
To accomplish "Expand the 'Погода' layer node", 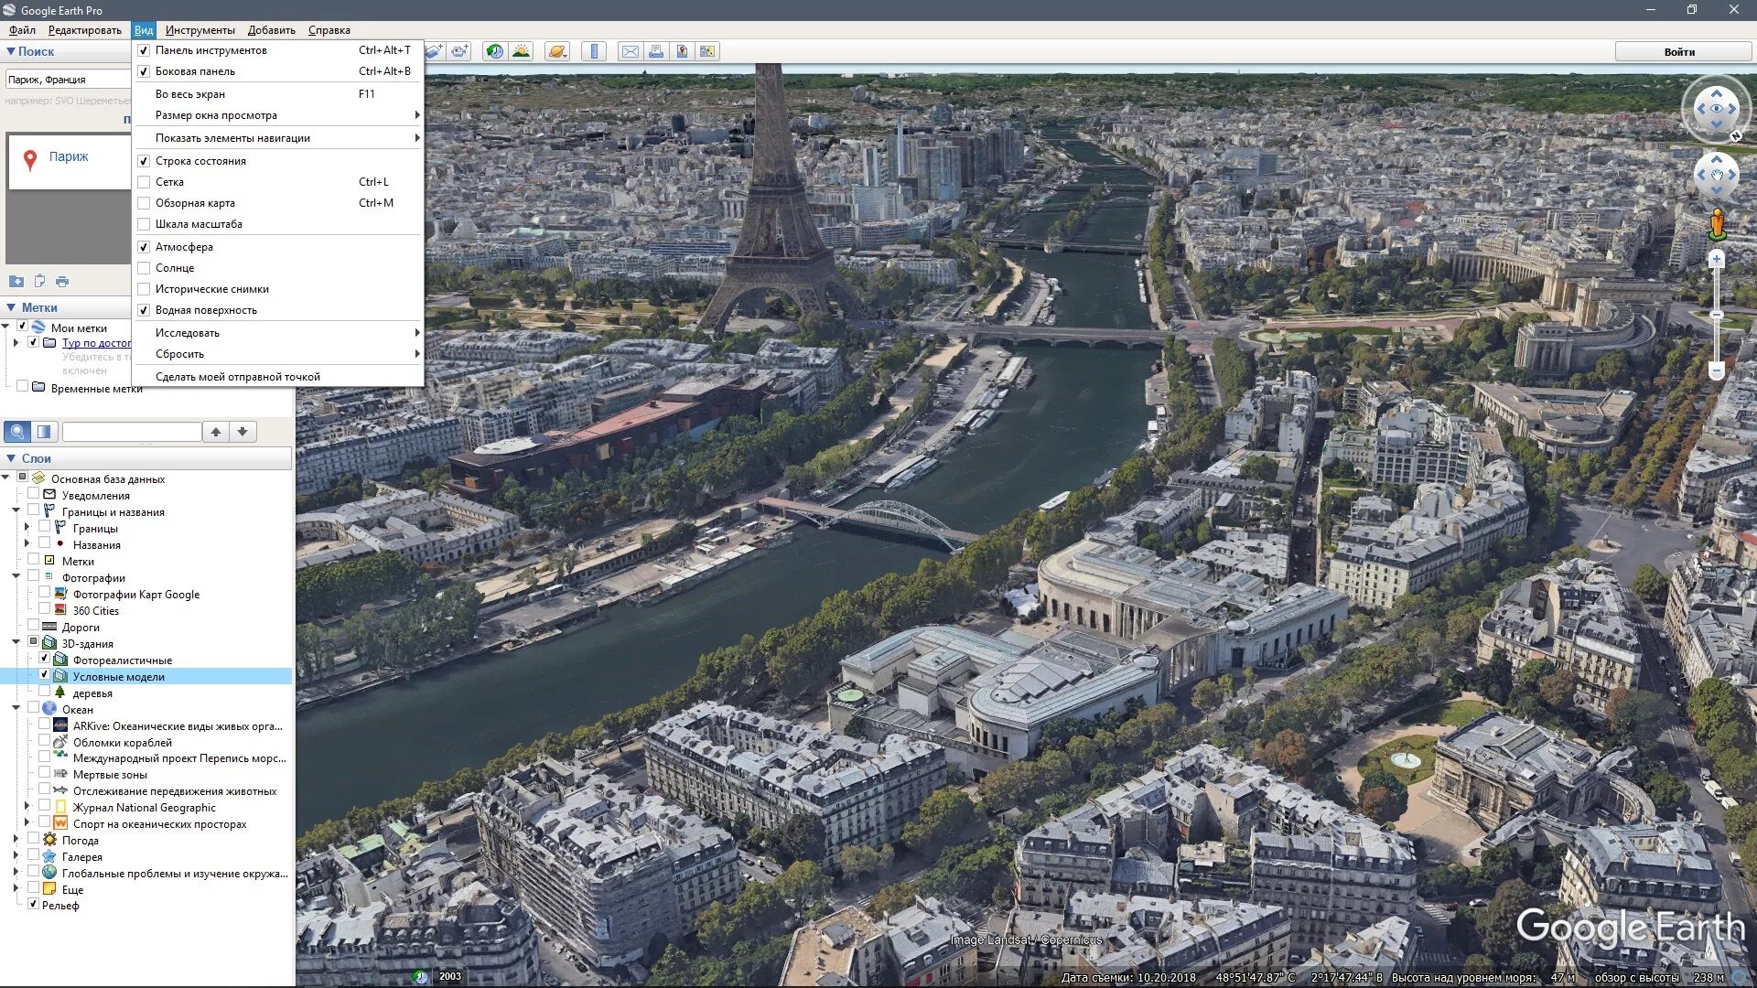I will tap(16, 839).
